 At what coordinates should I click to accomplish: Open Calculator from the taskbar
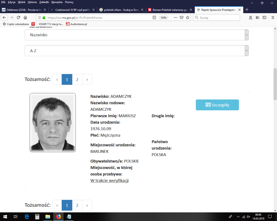pos(37,217)
